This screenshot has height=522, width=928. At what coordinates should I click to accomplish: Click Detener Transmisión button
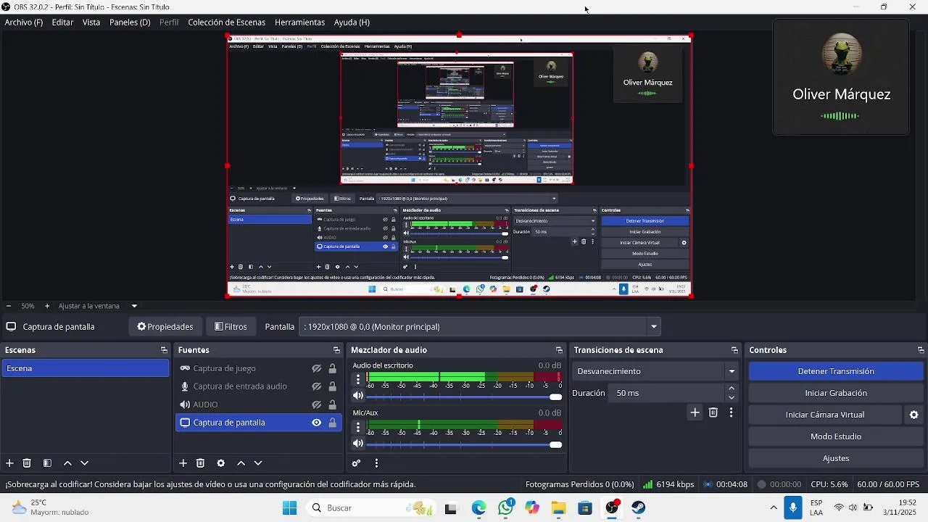tap(836, 371)
